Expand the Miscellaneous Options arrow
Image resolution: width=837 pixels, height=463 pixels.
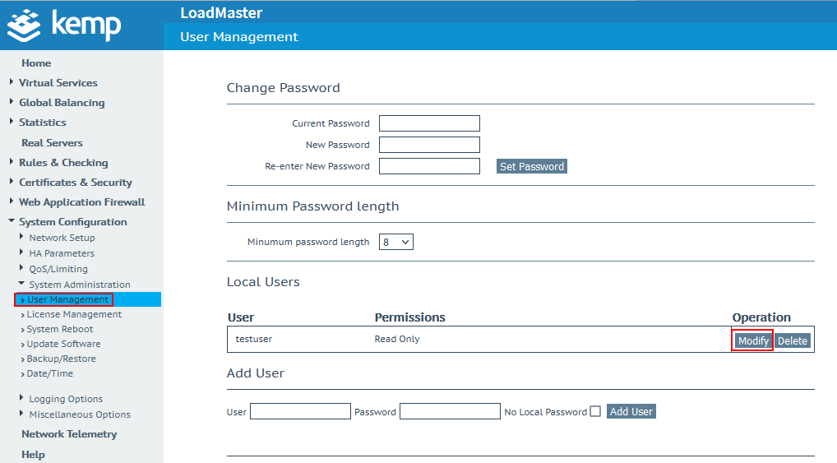point(21,414)
